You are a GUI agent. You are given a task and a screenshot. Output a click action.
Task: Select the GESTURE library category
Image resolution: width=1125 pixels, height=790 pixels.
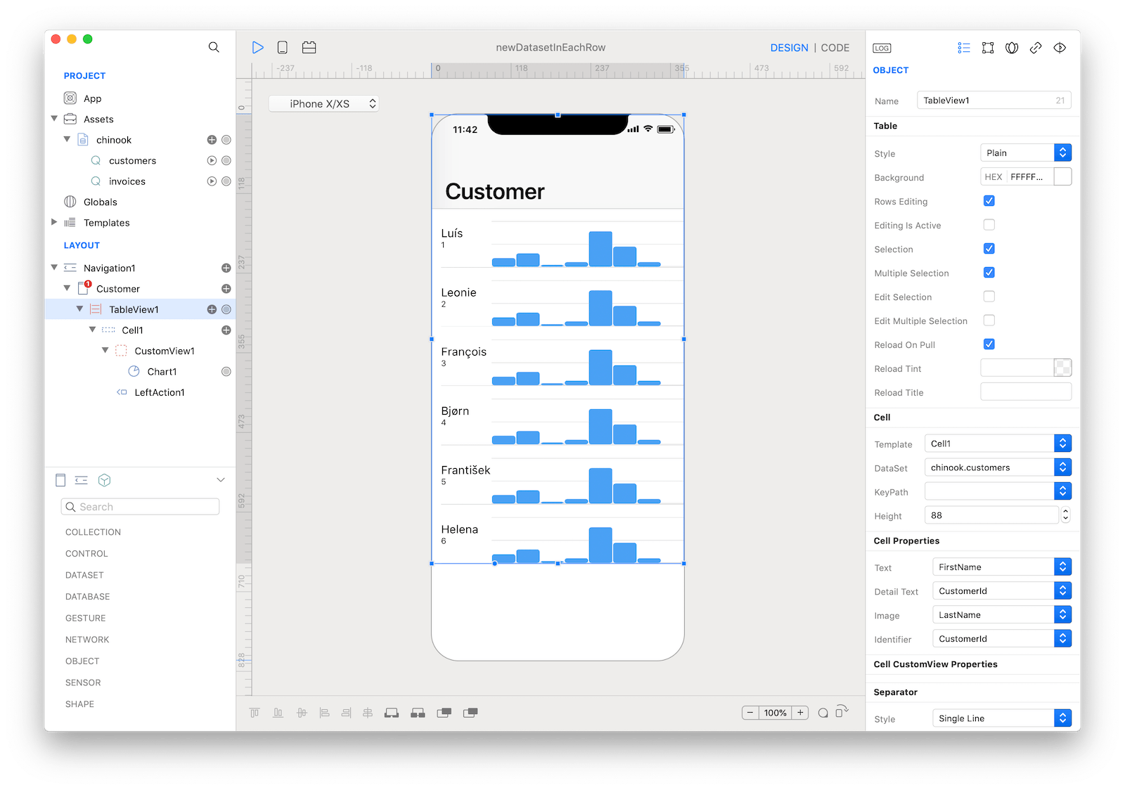point(86,619)
